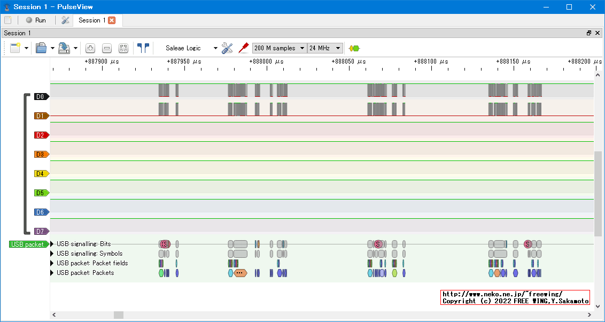Click the open file folder icon
605x322 pixels.
click(x=41, y=48)
